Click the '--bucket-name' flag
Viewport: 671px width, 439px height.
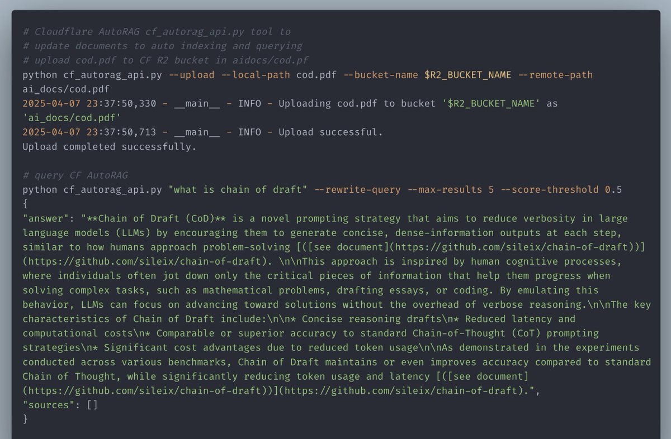381,75
